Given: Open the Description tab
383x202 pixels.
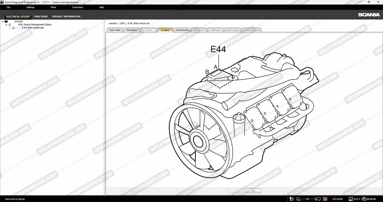Looking at the screenshot, I should click(x=132, y=30).
